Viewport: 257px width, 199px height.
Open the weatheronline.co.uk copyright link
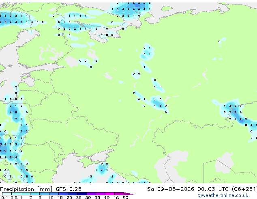point(223,195)
